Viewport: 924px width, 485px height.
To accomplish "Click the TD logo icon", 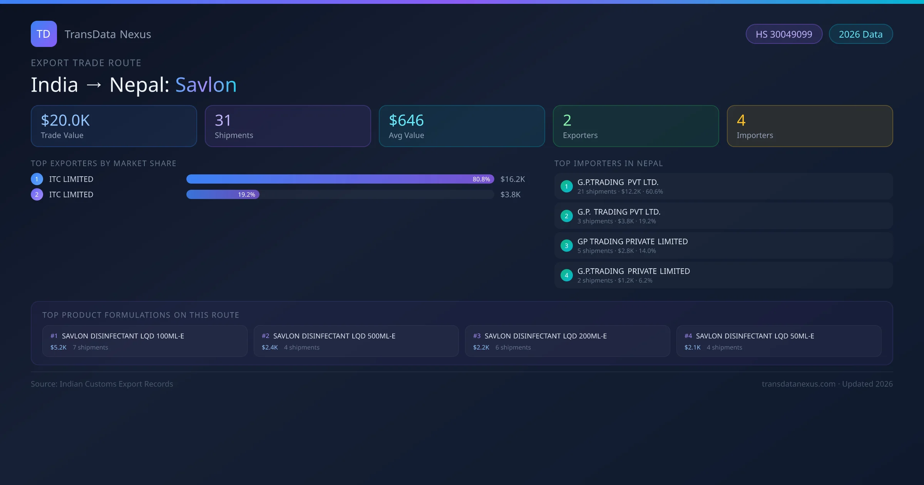I will tap(44, 34).
